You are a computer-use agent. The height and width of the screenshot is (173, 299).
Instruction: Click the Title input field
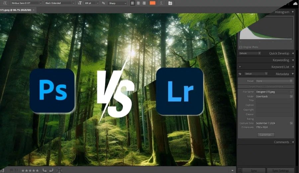pos(274,100)
